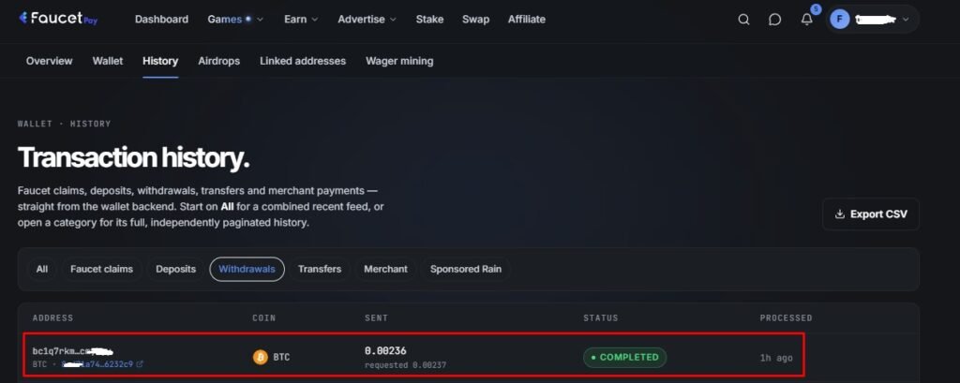960x383 pixels.
Task: Click the COMPLETED status badge
Action: (624, 358)
